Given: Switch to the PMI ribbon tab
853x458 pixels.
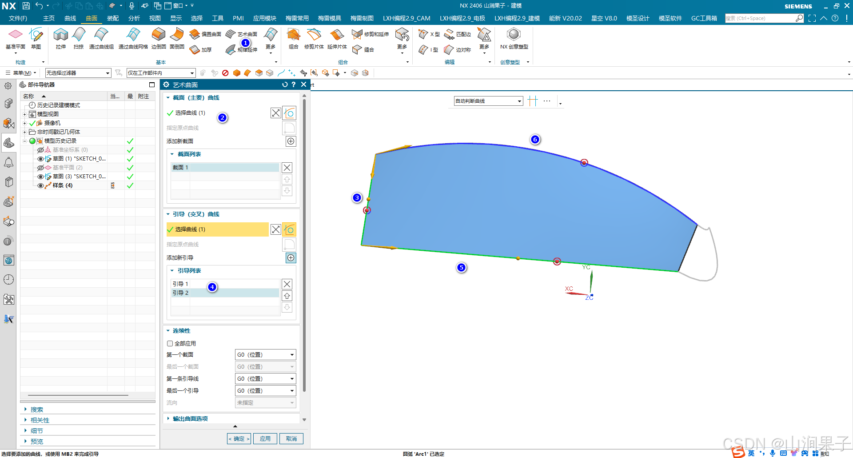Looking at the screenshot, I should 238,18.
